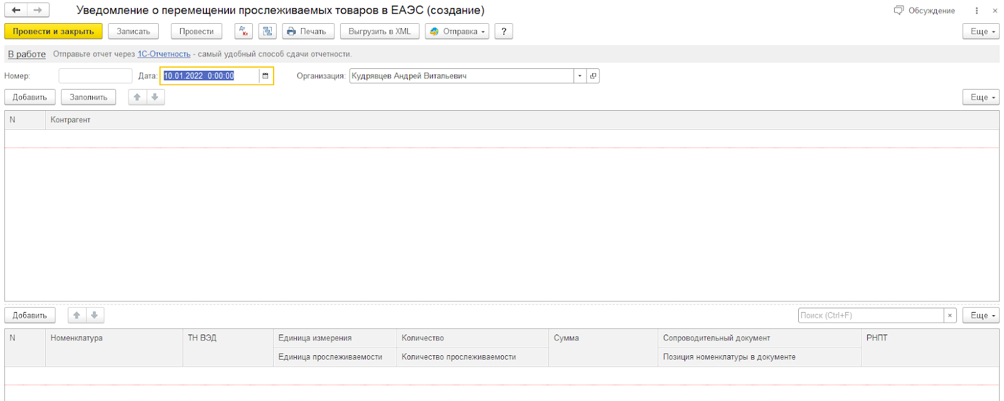Click the Номер input field
The image size is (1004, 401).
tap(95, 76)
